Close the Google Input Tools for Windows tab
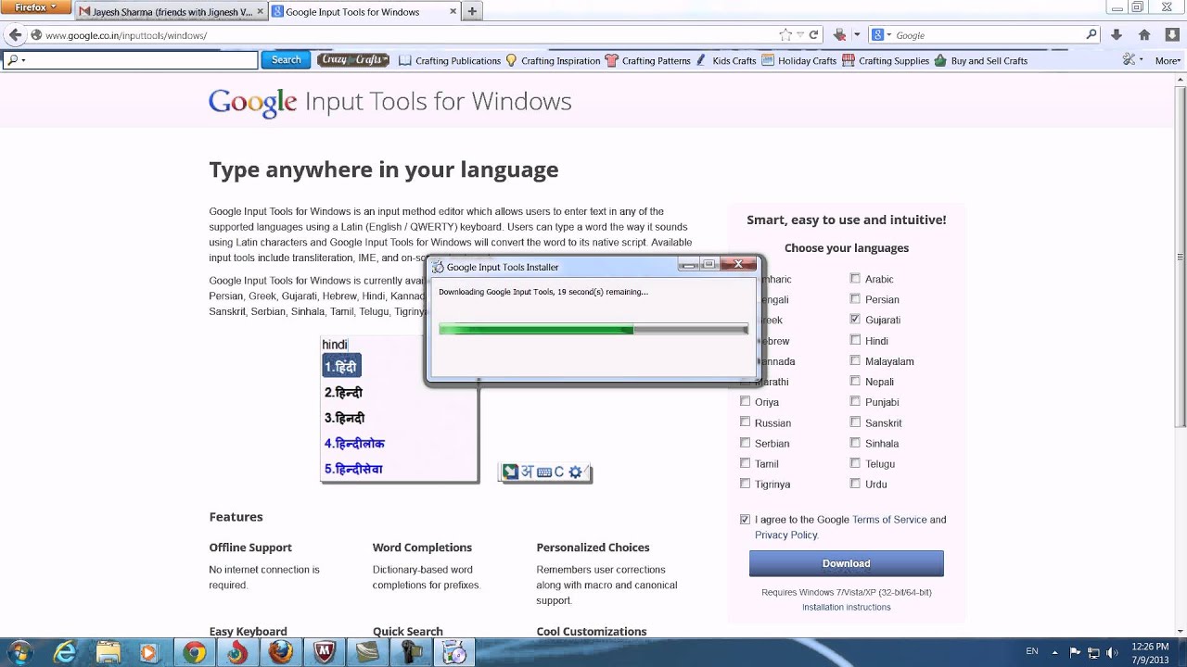 453,12
